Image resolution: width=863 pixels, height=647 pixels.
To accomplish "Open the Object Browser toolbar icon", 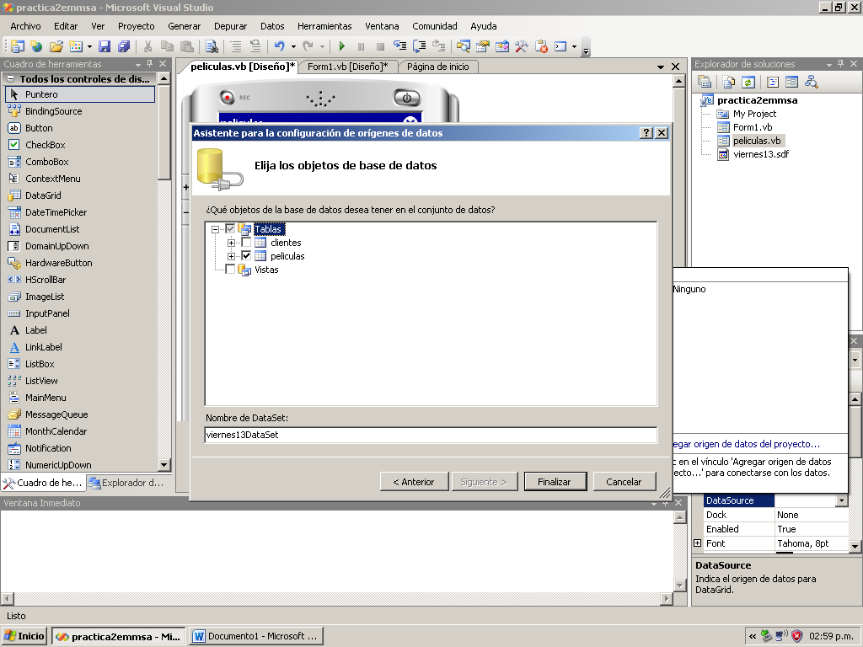I will (x=502, y=47).
